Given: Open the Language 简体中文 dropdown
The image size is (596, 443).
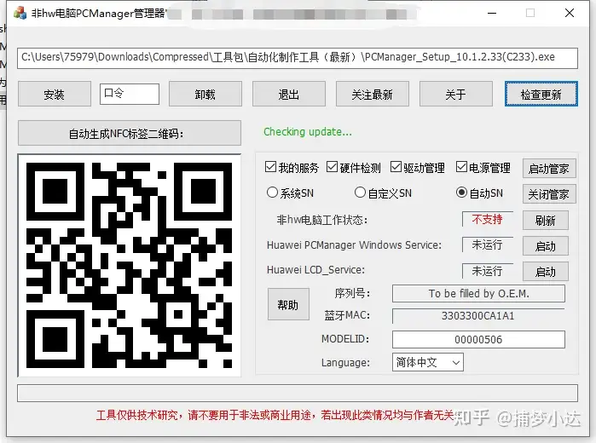Looking at the screenshot, I should click(x=428, y=362).
